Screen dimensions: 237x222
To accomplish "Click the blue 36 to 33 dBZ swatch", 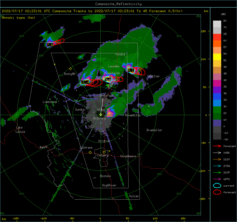I will [217, 97].
